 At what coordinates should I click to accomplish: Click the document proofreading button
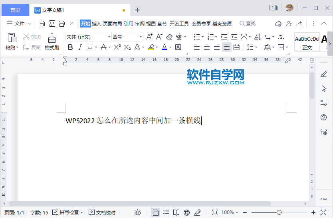(102, 212)
